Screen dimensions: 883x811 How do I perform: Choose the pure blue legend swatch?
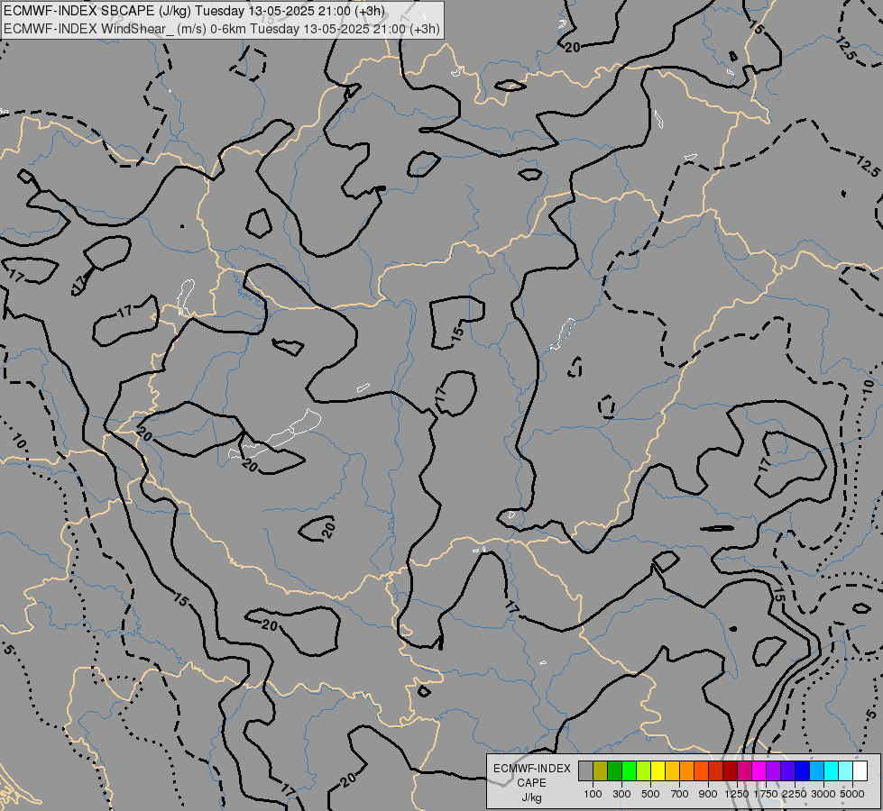pyautogui.click(x=803, y=770)
